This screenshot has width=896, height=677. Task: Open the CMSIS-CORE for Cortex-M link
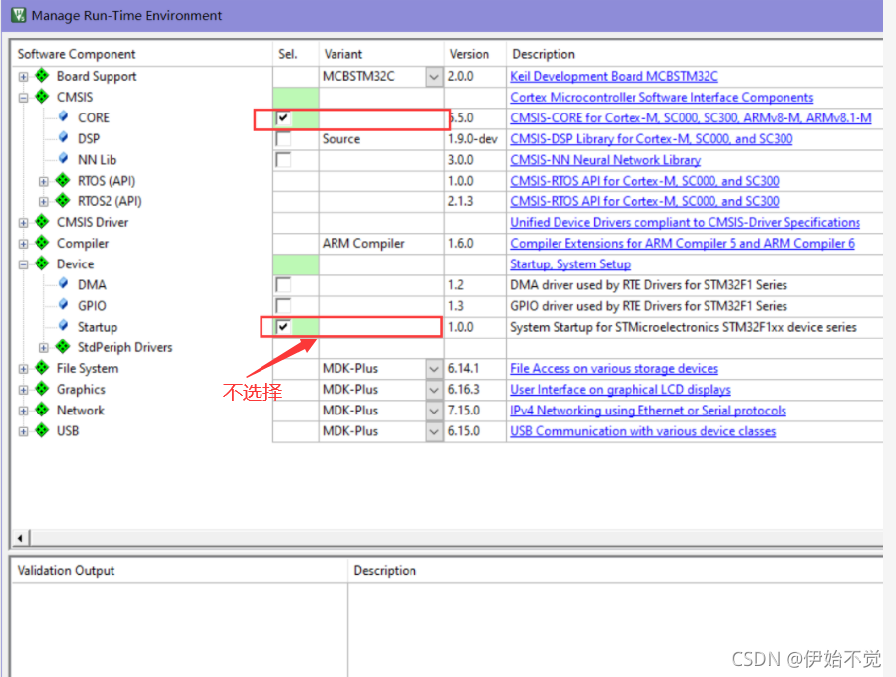(691, 117)
